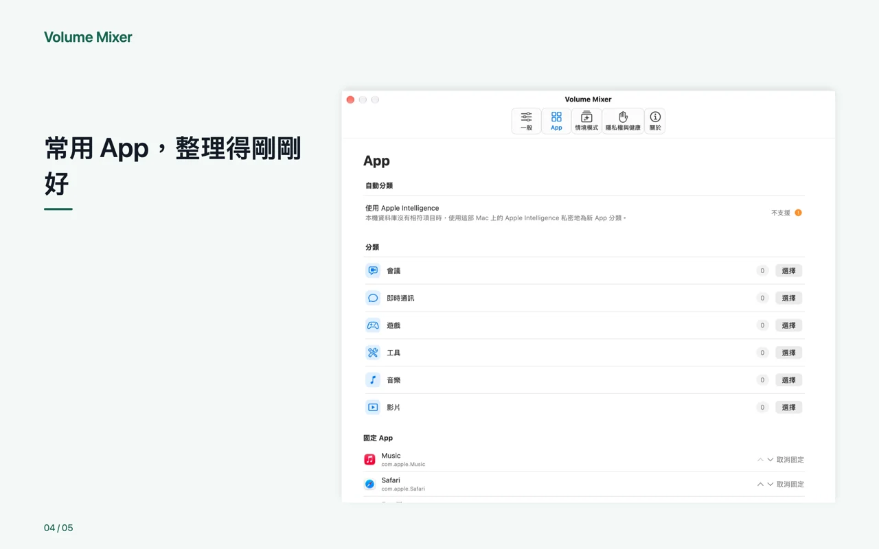Image resolution: width=879 pixels, height=549 pixels.
Task: Click the 會議 category speech-bubble icon
Action: (x=373, y=270)
